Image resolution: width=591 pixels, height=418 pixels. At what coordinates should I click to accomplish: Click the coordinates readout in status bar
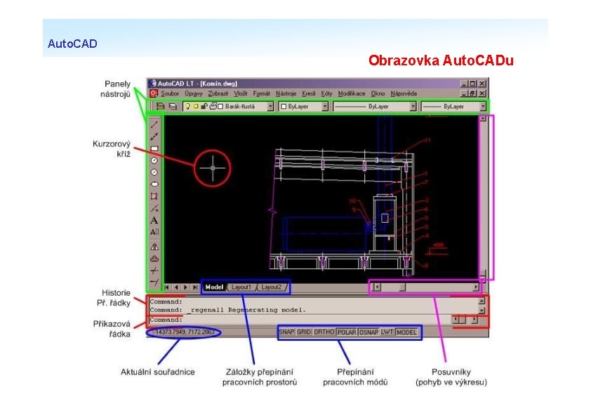tap(185, 332)
